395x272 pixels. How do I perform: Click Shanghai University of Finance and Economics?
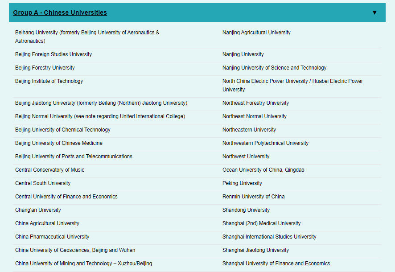click(x=276, y=264)
